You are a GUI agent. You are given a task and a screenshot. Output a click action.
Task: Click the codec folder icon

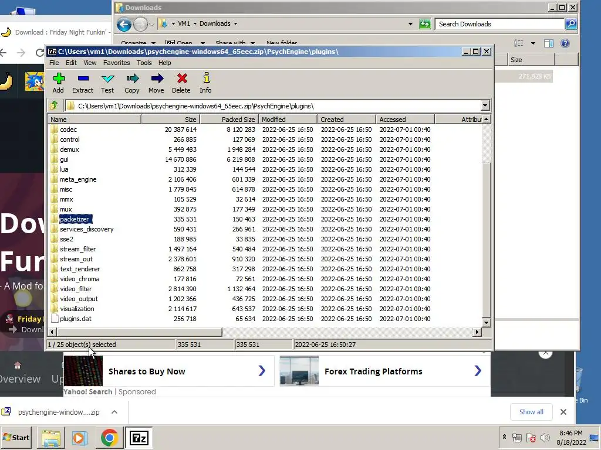[x=54, y=129]
